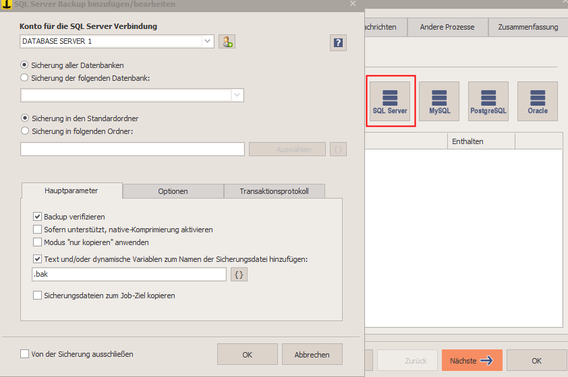
Task: Close the SQL Server Backup dialog
Action: 353,3
